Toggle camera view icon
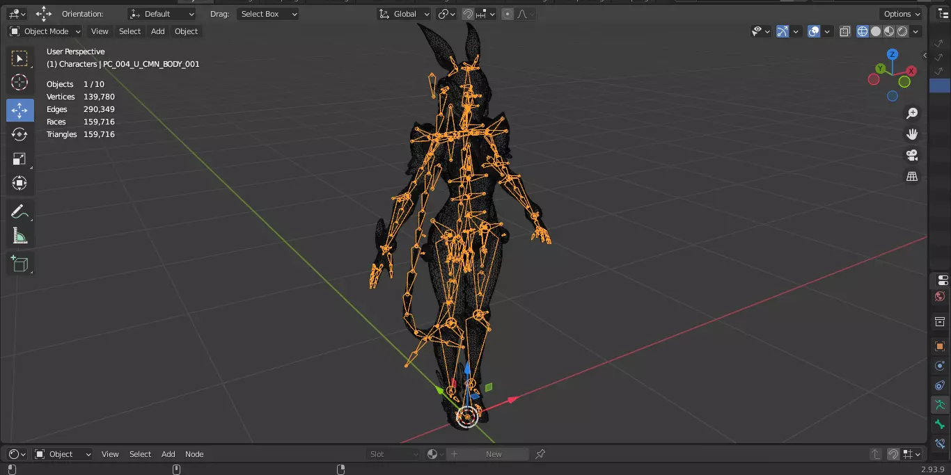Viewport: 951px width, 475px height. click(912, 155)
